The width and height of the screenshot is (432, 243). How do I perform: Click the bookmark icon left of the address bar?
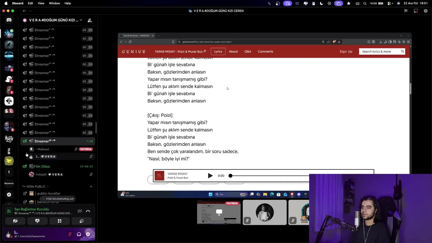point(173,42)
